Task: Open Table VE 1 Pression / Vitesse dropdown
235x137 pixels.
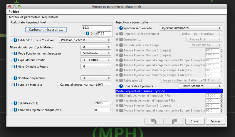Action: coord(85,40)
